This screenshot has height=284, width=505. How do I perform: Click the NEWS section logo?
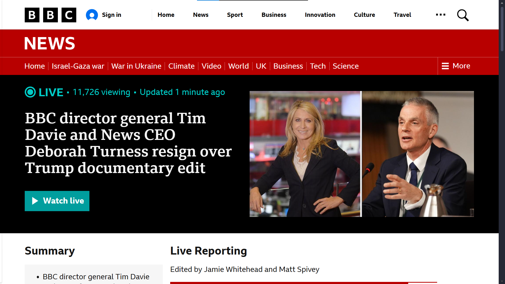pos(50,43)
